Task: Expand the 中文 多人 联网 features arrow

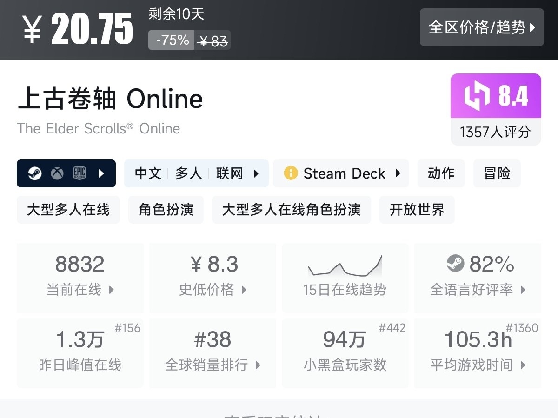Action: point(256,173)
